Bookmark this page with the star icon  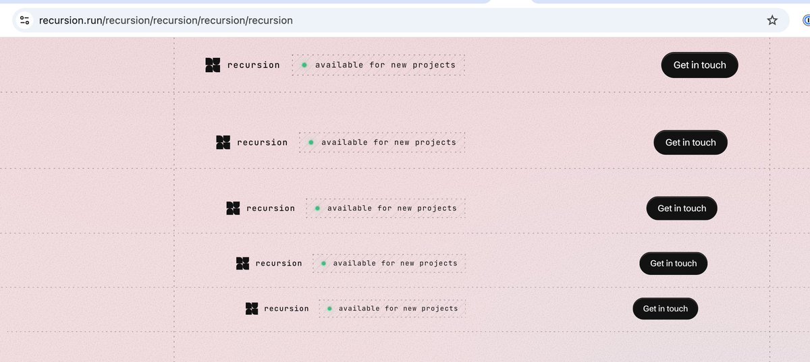click(772, 20)
